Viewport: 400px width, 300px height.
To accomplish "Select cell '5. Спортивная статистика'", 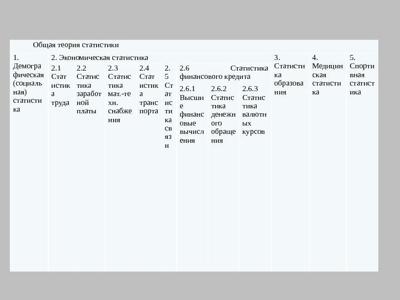I will coord(362,162).
